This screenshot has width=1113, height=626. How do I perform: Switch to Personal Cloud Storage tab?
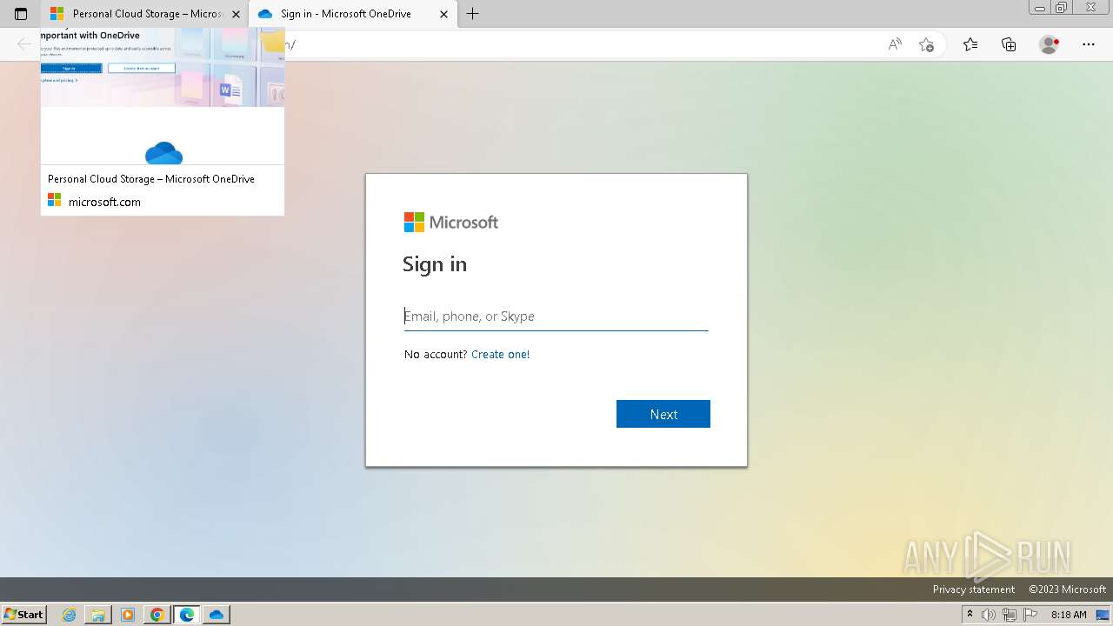tap(144, 14)
